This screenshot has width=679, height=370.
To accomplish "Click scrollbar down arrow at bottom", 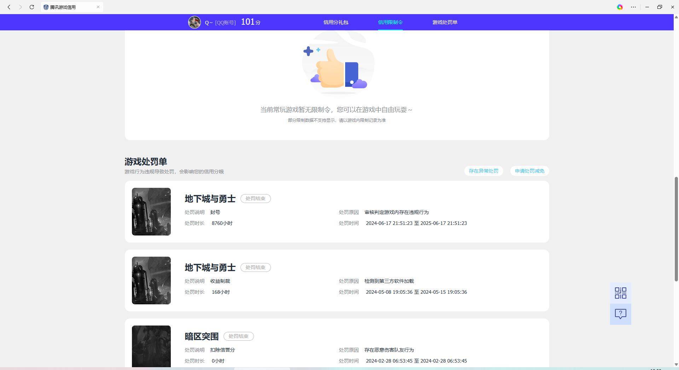I will click(x=676, y=364).
